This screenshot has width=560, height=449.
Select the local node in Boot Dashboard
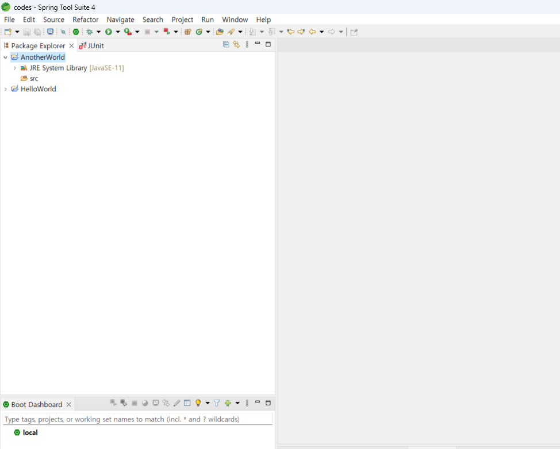point(30,432)
